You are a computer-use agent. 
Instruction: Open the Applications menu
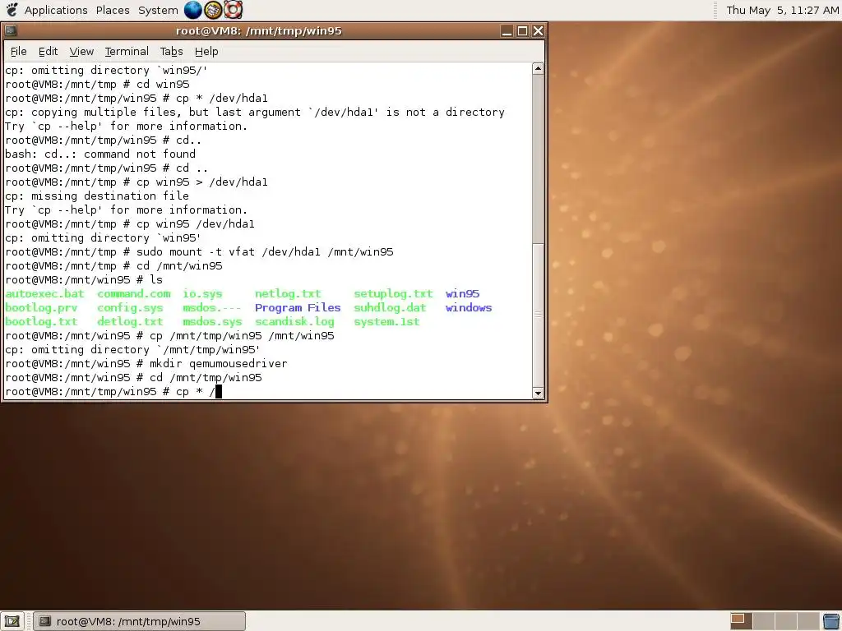point(56,10)
